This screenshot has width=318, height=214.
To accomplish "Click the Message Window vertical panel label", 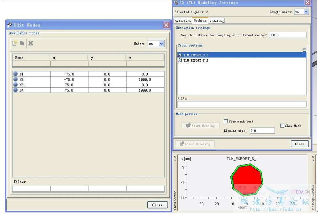I will point(313,197).
